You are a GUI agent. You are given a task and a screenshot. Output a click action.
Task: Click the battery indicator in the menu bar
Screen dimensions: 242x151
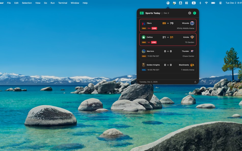(x=213, y=3)
